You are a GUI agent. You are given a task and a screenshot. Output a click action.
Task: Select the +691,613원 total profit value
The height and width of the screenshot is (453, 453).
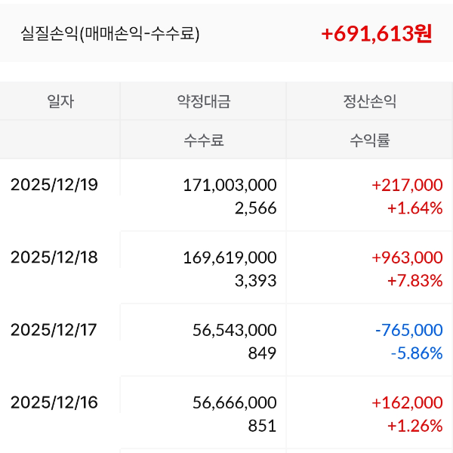point(376,34)
